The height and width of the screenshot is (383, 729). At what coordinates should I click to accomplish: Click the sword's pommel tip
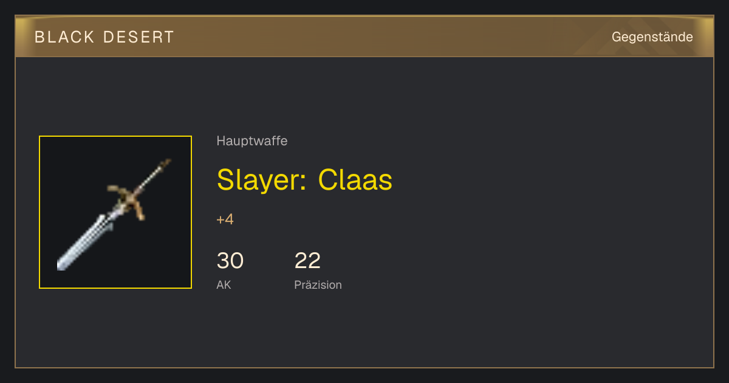click(165, 163)
